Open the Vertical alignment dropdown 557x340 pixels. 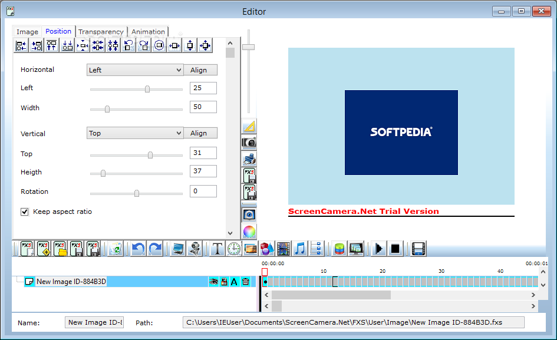coord(135,133)
